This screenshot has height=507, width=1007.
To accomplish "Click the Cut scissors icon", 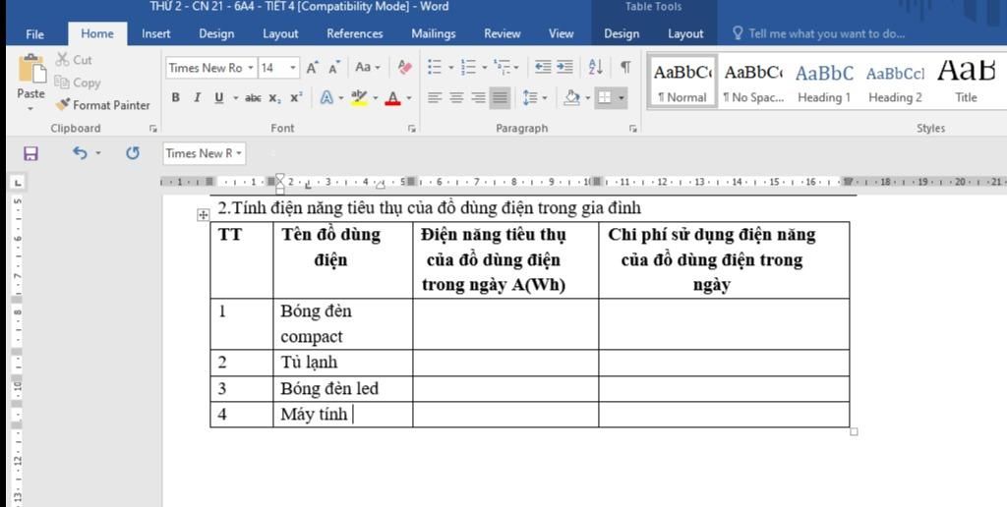I will click(62, 60).
